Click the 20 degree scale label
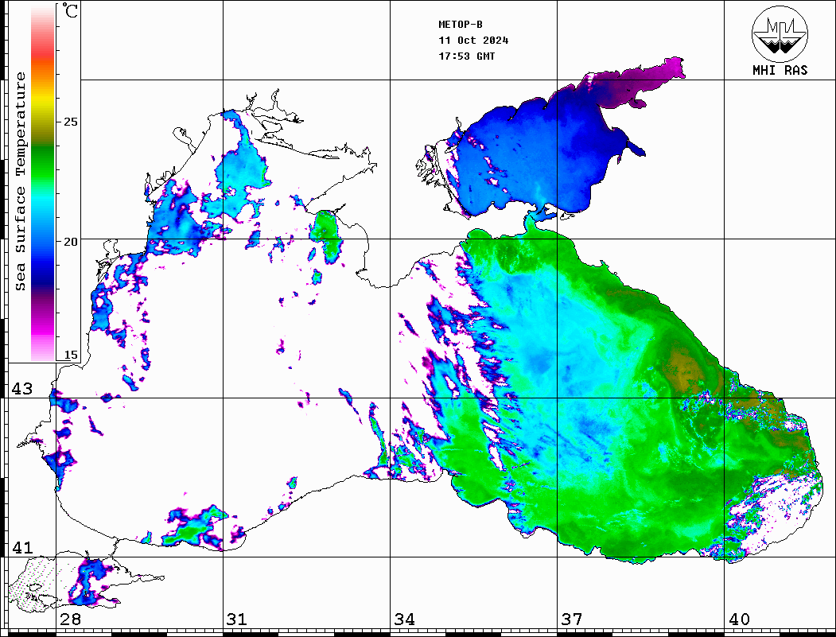The height and width of the screenshot is (637, 836). pos(71,240)
